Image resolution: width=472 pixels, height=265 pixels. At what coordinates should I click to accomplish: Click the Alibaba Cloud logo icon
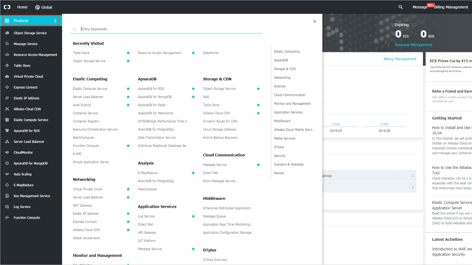click(x=7, y=7)
